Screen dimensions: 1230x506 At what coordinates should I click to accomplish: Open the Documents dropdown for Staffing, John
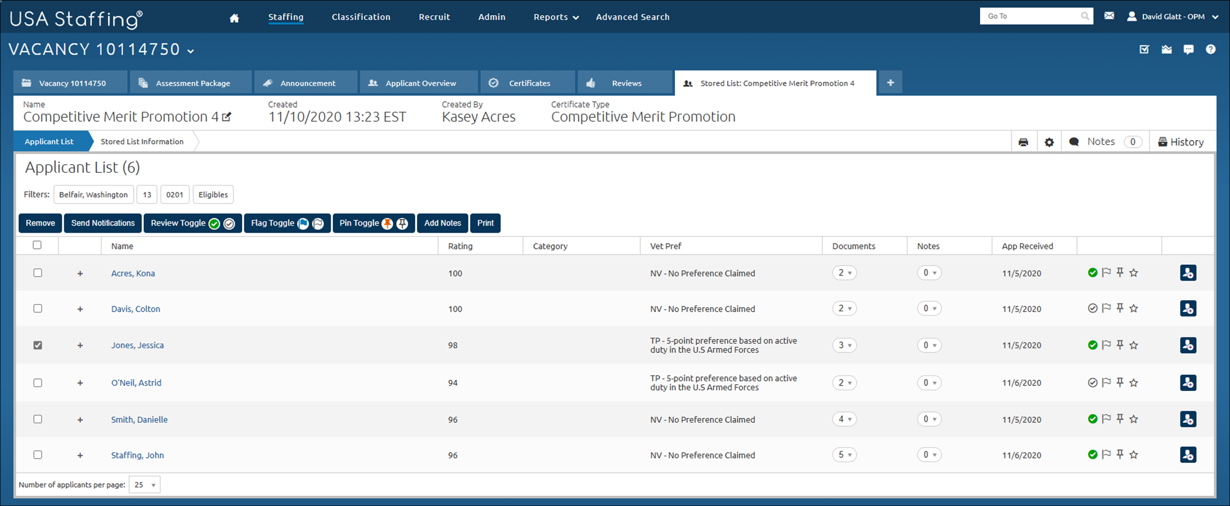tap(845, 454)
